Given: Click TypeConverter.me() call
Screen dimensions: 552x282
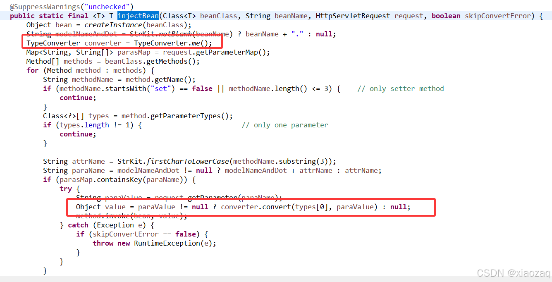Looking at the screenshot, I should [171, 43].
